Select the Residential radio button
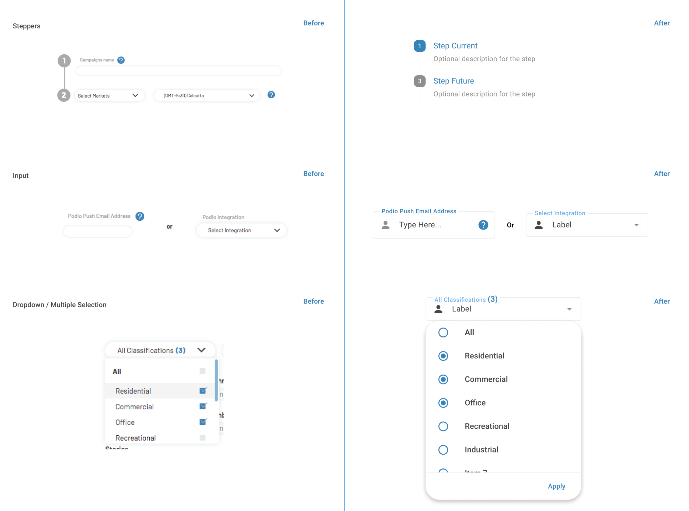Screen dimensions: 689x511 tap(443, 356)
